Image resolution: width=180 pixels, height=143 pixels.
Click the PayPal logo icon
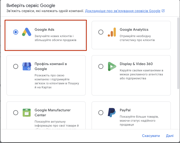(112, 112)
